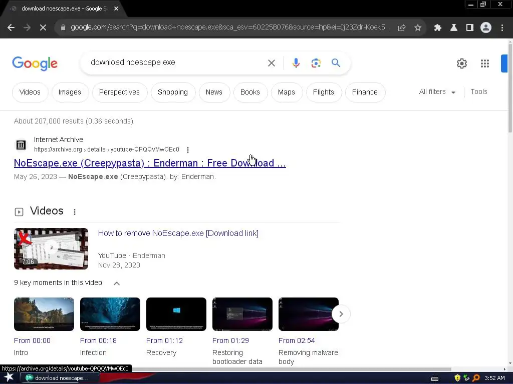
Task: Submit search with magnifier icon
Action: [336, 62]
